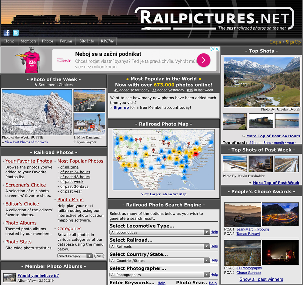Image resolution: width=303 pixels, height=285 pixels.
Task: Click the Sign Up link in header
Action: 293,42
